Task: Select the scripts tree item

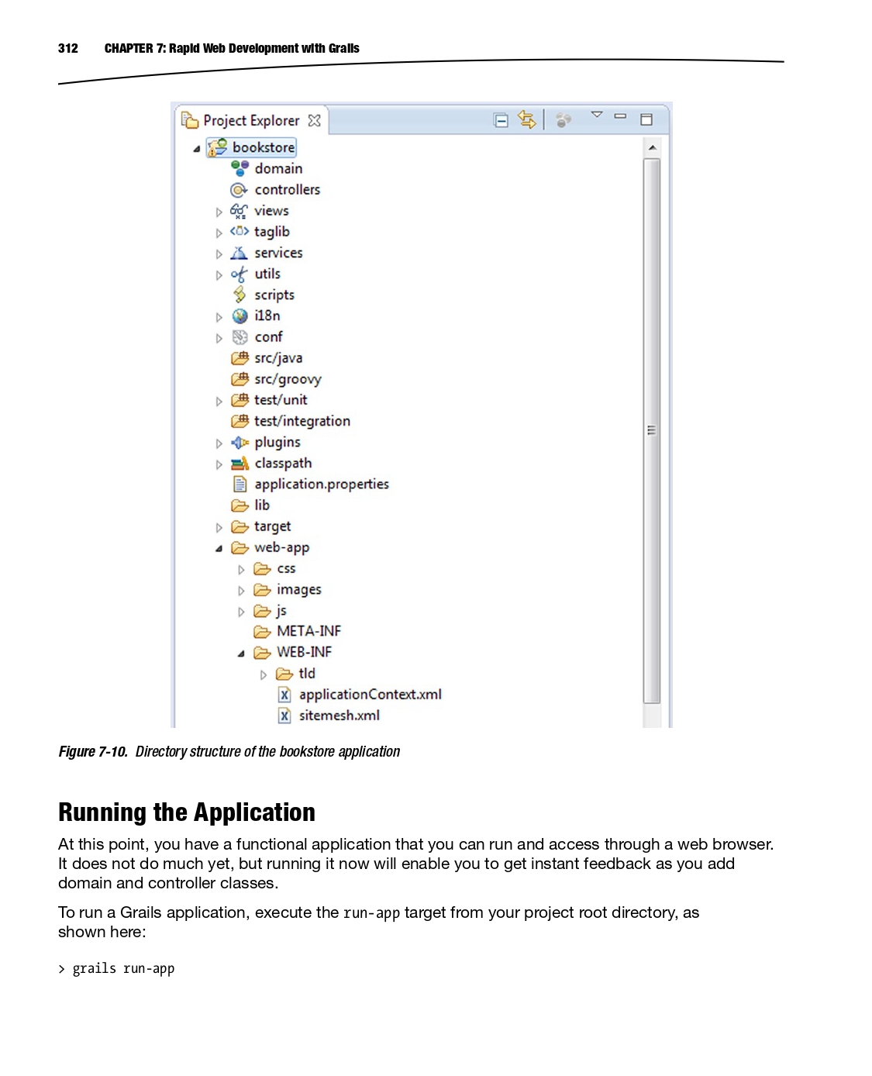Action: pyautogui.click(x=274, y=295)
